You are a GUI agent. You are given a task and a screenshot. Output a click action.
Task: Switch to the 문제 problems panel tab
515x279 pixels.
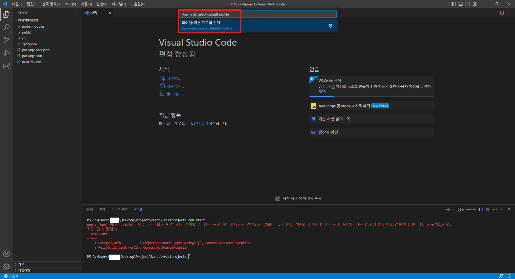(x=90, y=210)
